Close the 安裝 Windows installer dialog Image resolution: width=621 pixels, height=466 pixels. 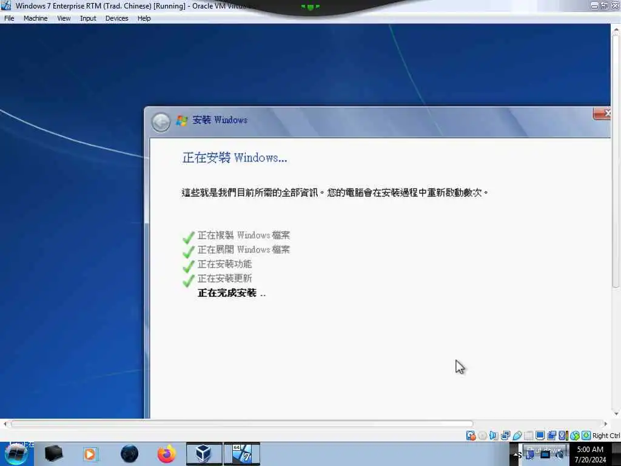(602, 113)
